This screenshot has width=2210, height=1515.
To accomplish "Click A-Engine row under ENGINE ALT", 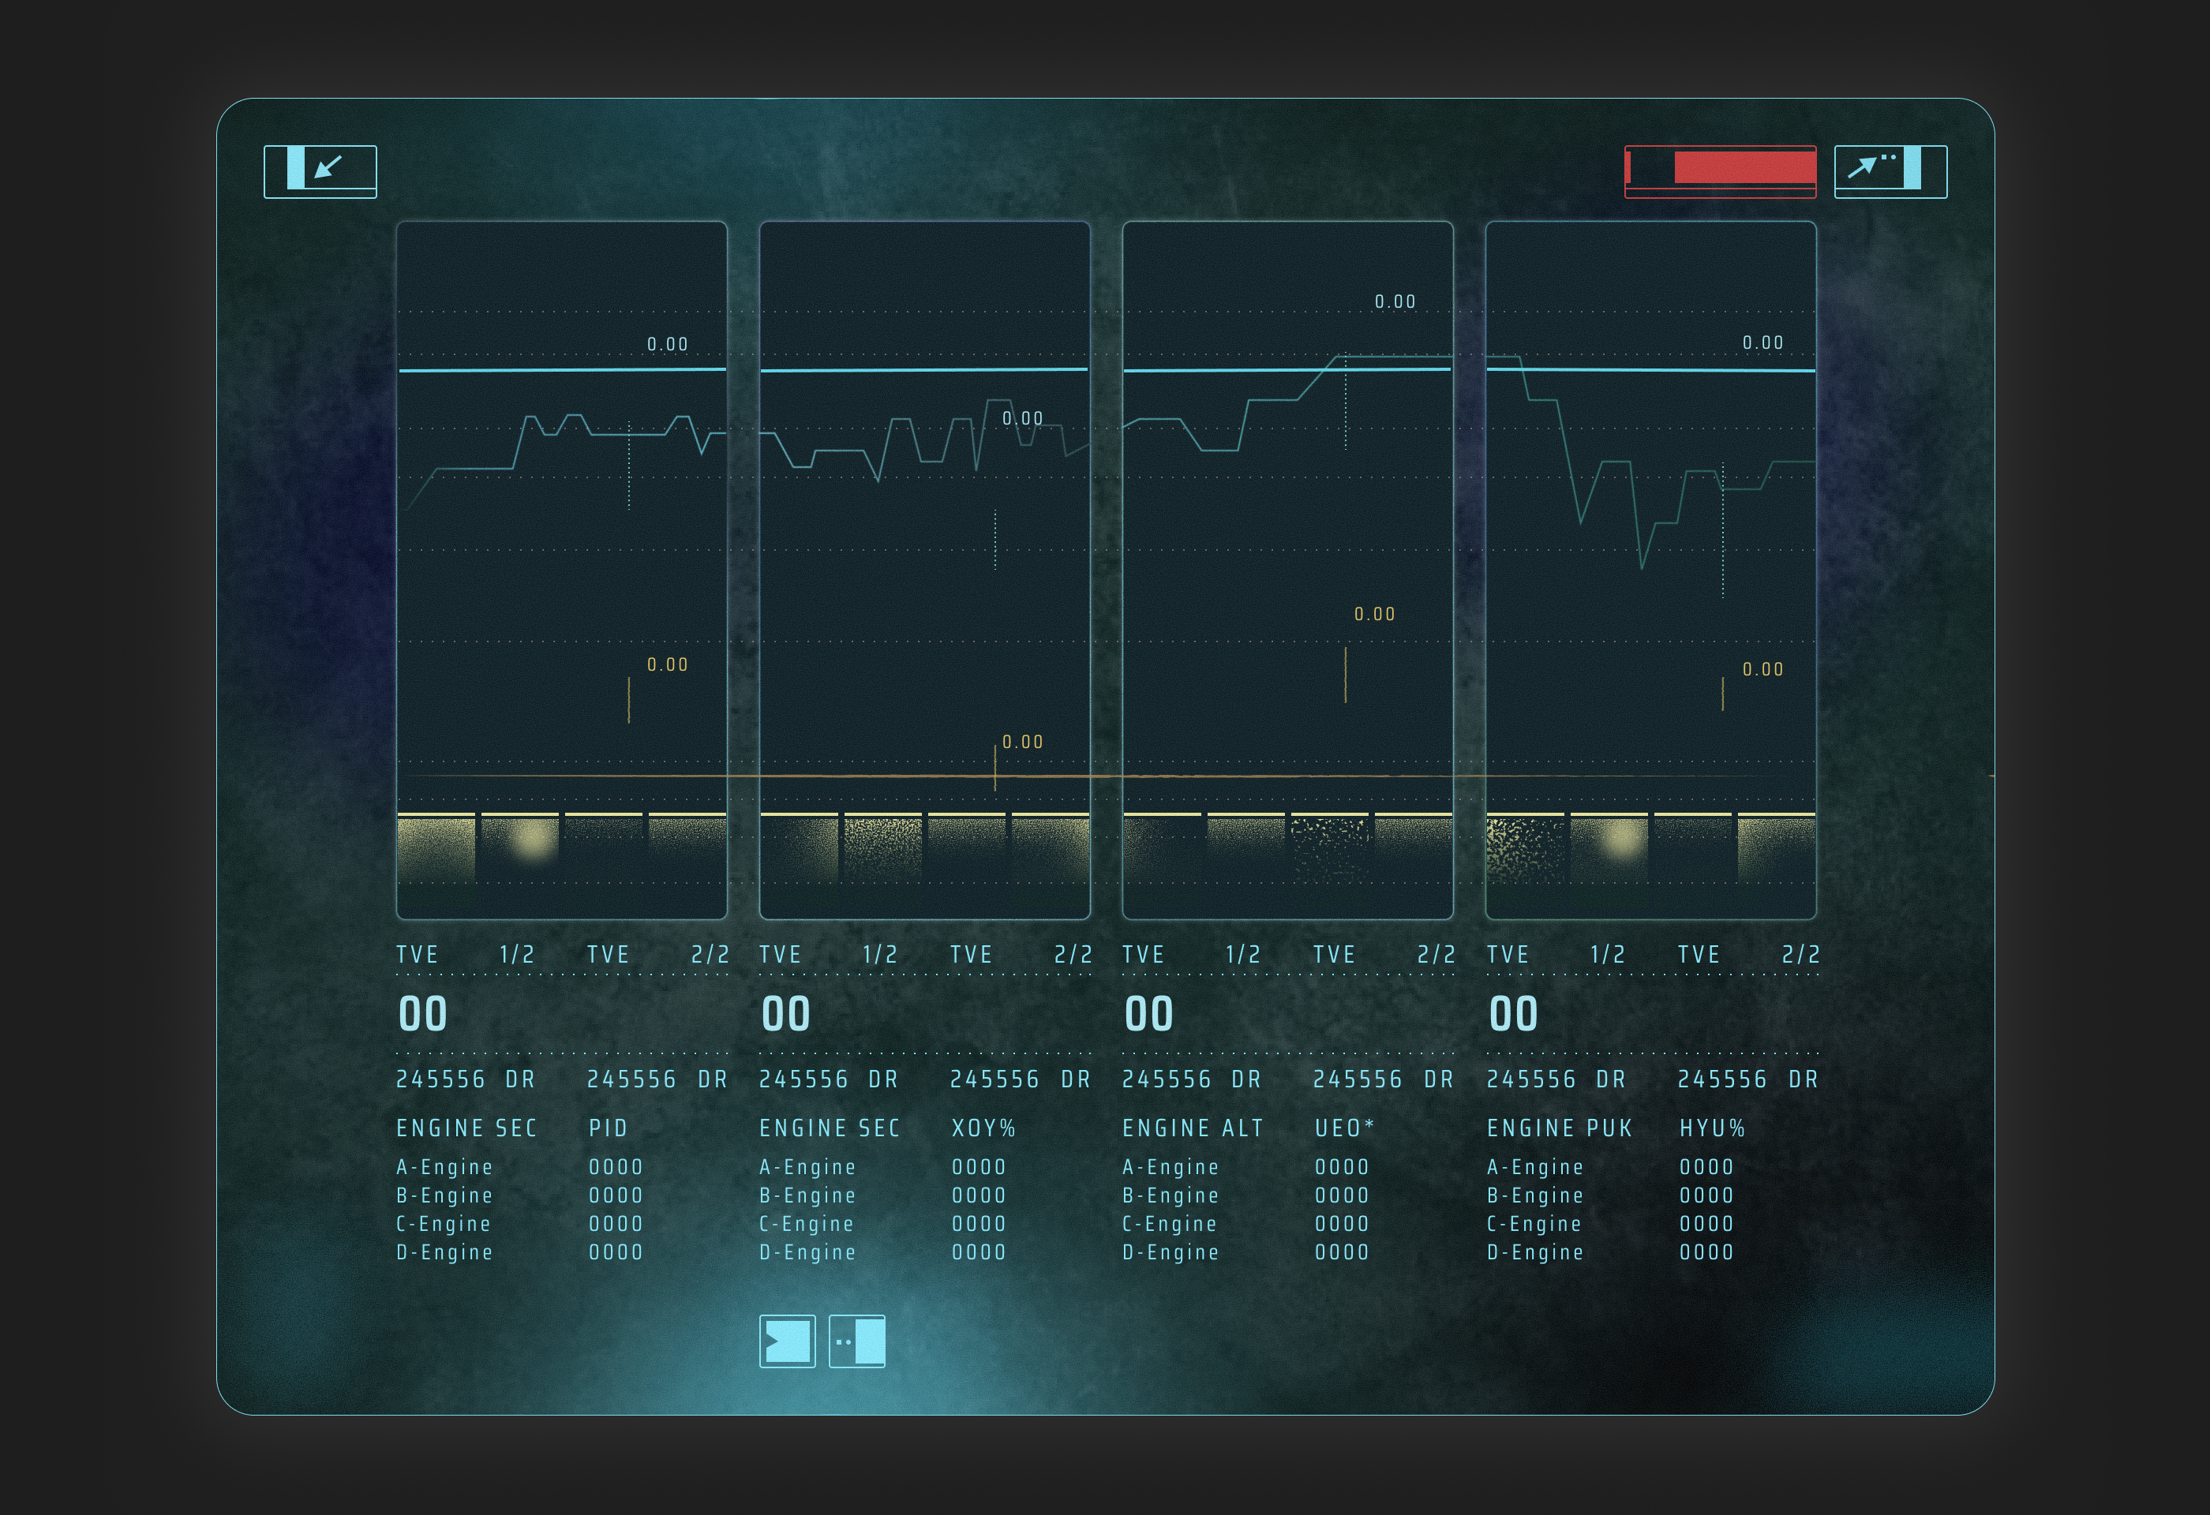I will tap(1170, 1167).
